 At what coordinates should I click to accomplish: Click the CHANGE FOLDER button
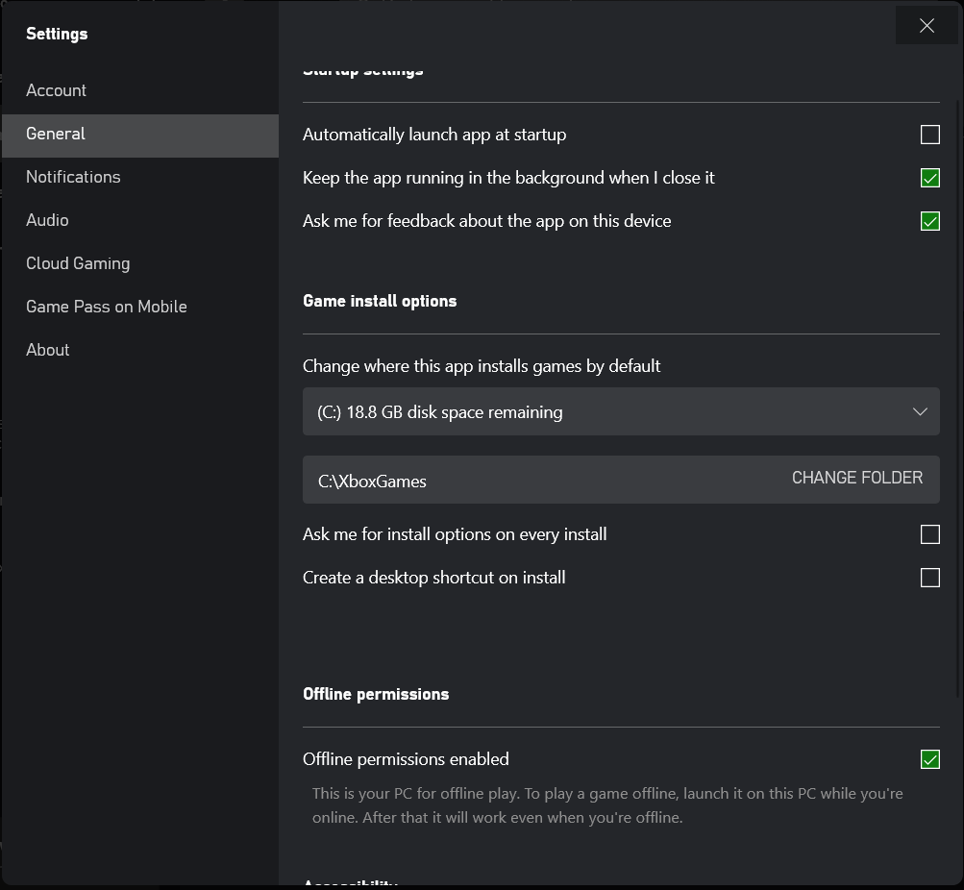click(x=857, y=478)
